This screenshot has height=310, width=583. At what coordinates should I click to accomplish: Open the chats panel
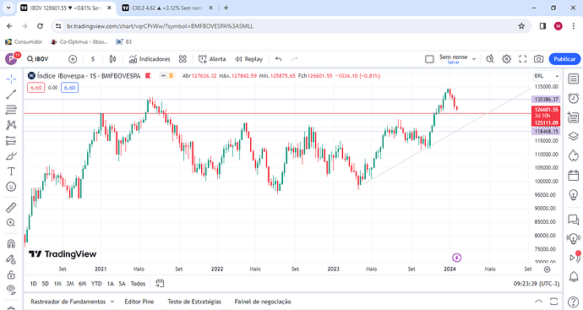click(574, 220)
